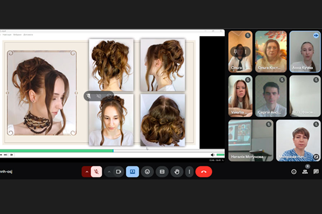Open meeting details info icon

[x=294, y=172]
